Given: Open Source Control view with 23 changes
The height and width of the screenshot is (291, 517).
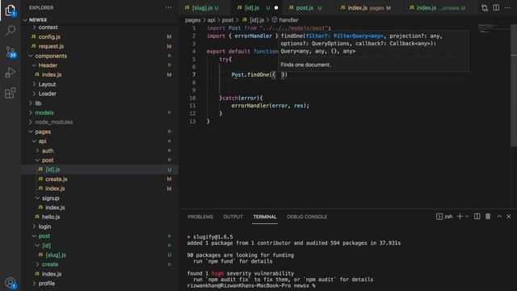Looking at the screenshot, I should pos(11,52).
